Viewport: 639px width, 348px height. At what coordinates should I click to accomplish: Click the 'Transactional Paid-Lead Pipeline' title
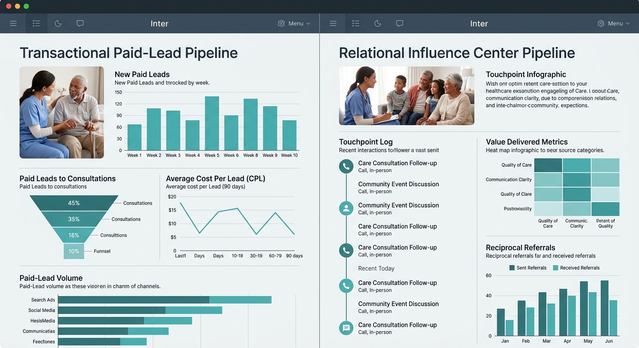point(128,53)
